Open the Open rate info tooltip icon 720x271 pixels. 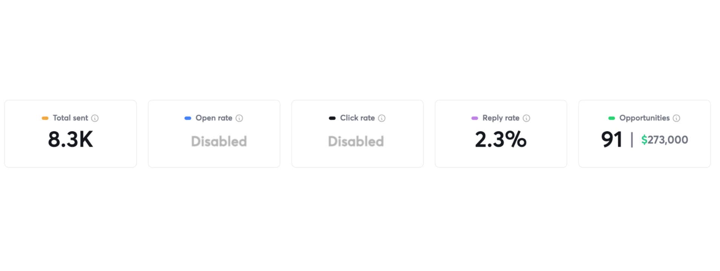(239, 118)
